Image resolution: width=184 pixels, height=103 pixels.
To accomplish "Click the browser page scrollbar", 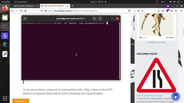I will tap(183, 32).
